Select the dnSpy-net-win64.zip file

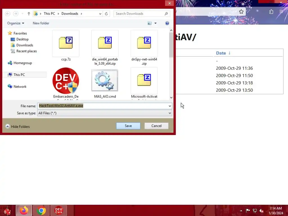[x=144, y=48]
